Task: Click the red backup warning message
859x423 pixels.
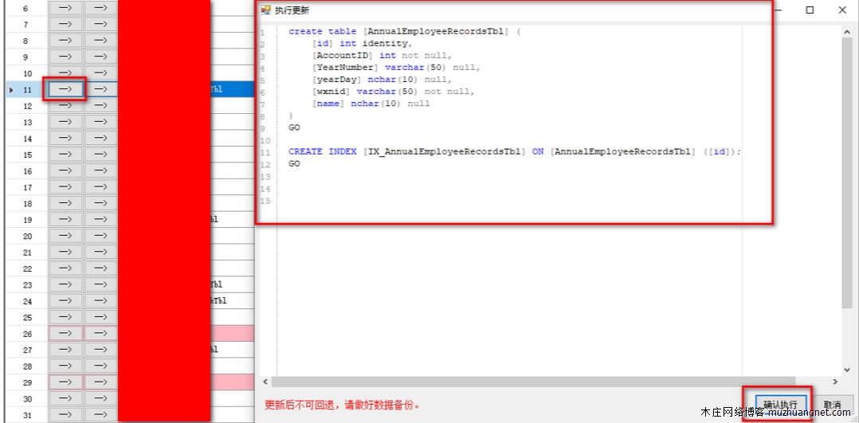Action: point(343,405)
